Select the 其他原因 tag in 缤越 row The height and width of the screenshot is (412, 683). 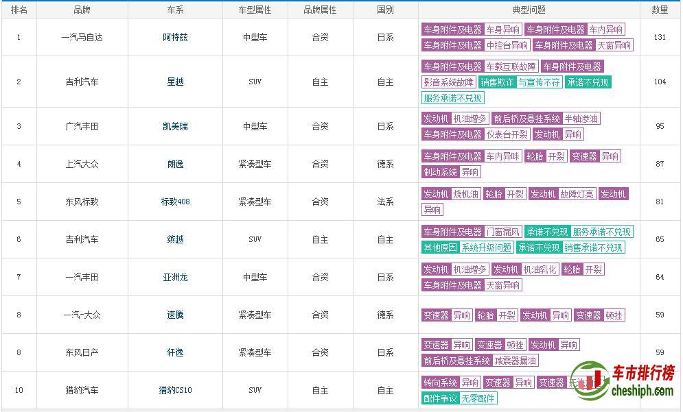[441, 247]
